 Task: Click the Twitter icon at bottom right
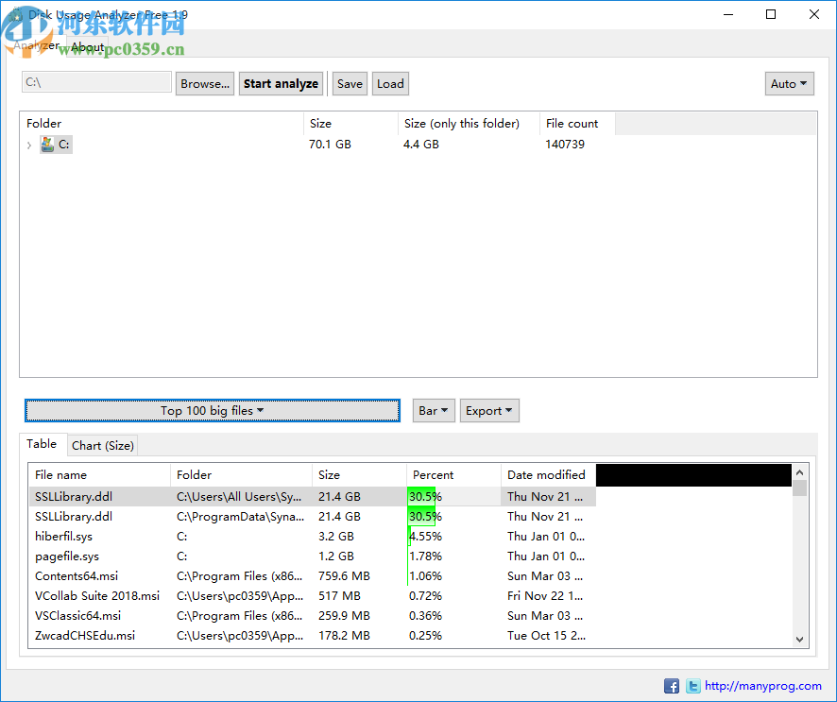pos(692,685)
